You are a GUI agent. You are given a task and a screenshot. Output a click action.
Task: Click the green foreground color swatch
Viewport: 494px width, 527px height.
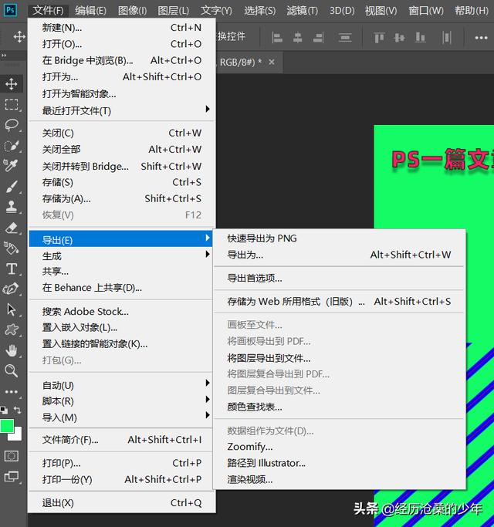point(6,426)
